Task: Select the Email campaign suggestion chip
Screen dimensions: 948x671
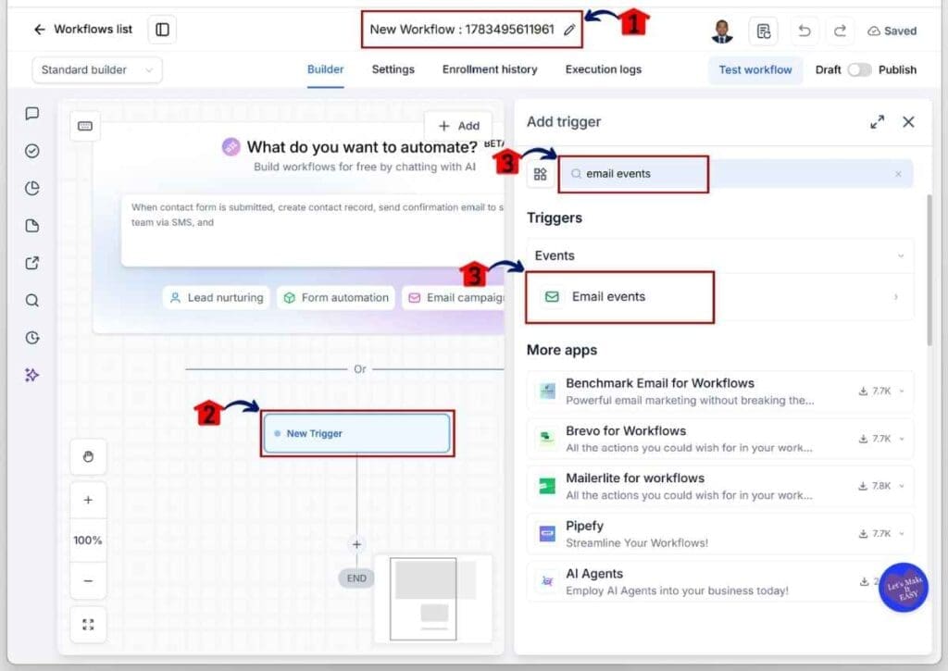Action: (x=454, y=298)
